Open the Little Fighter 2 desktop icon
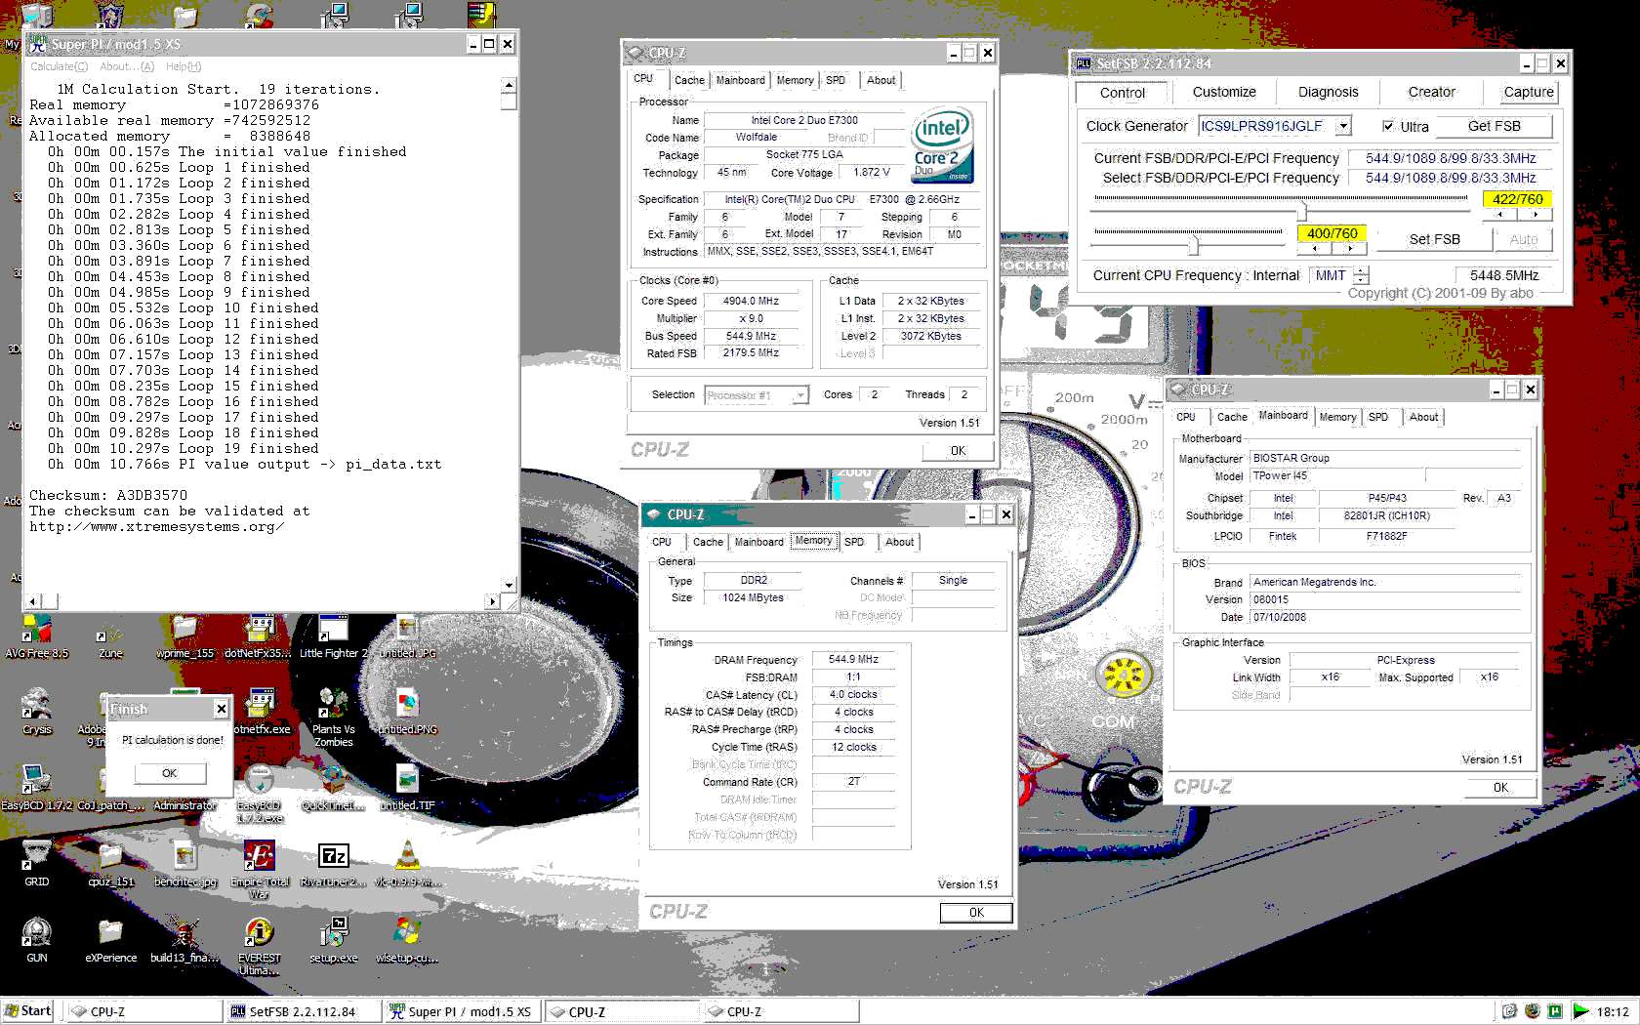The image size is (1640, 1025). coord(333,636)
